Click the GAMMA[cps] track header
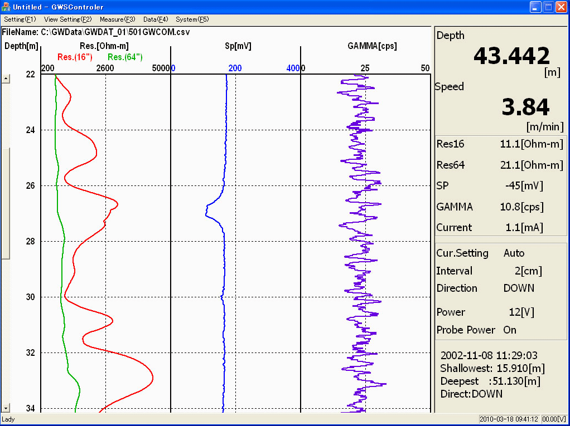The width and height of the screenshot is (570, 426). [x=372, y=46]
